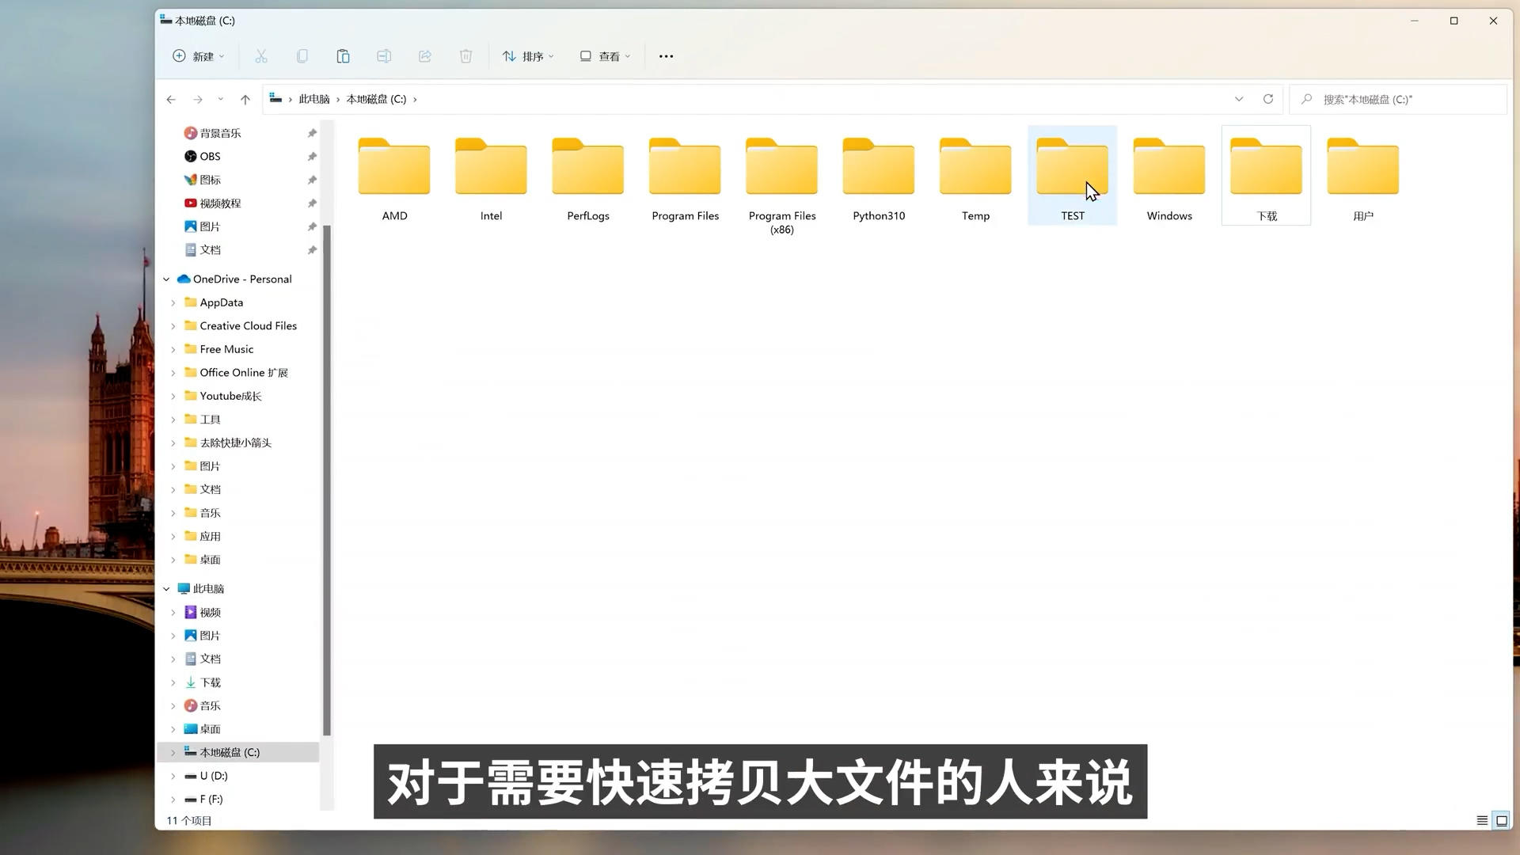Click the Delete (trash) icon in the toolbar
This screenshot has height=855, width=1520.
(x=465, y=55)
